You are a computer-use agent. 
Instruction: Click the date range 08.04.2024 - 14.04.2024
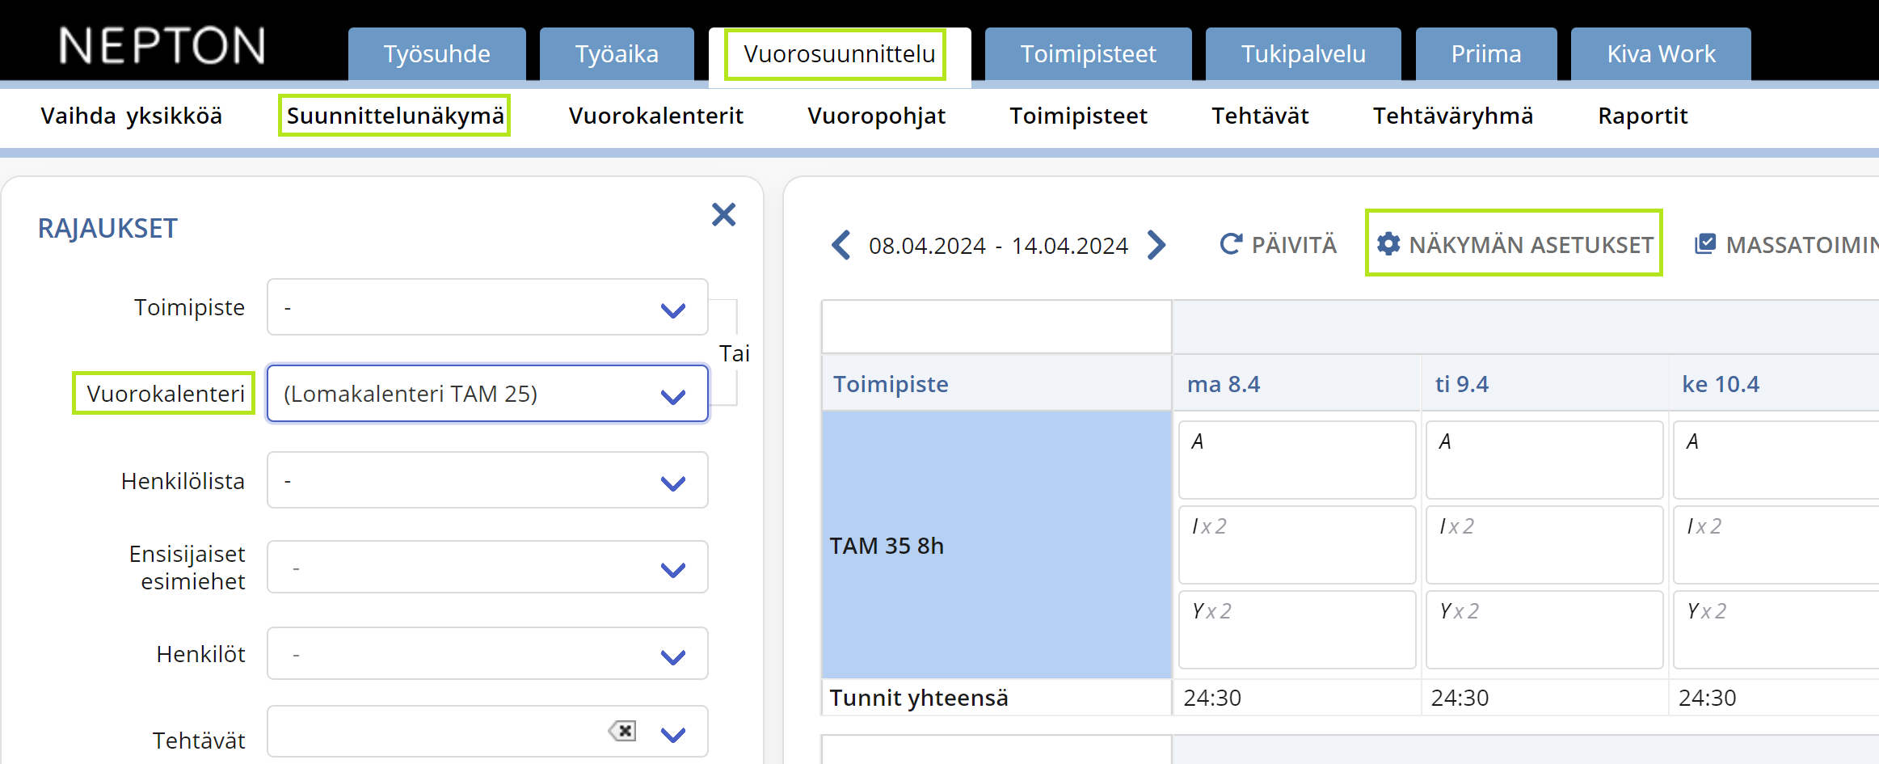tap(998, 246)
